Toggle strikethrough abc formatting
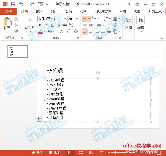Screen dimensions: 166x156 point(65,25)
